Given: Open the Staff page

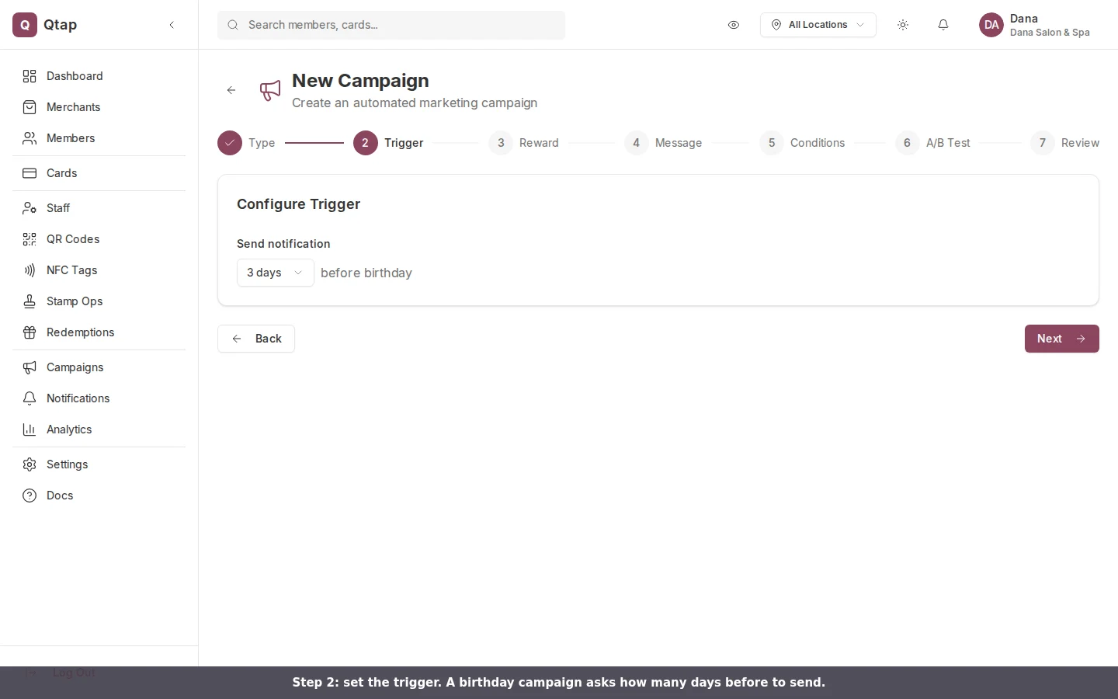Looking at the screenshot, I should pyautogui.click(x=99, y=208).
